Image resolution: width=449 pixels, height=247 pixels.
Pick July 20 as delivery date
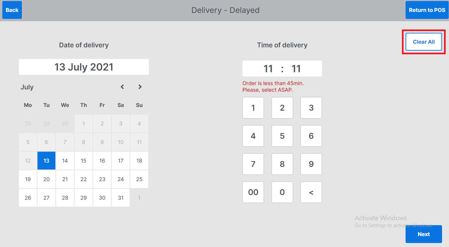[x=46, y=179]
